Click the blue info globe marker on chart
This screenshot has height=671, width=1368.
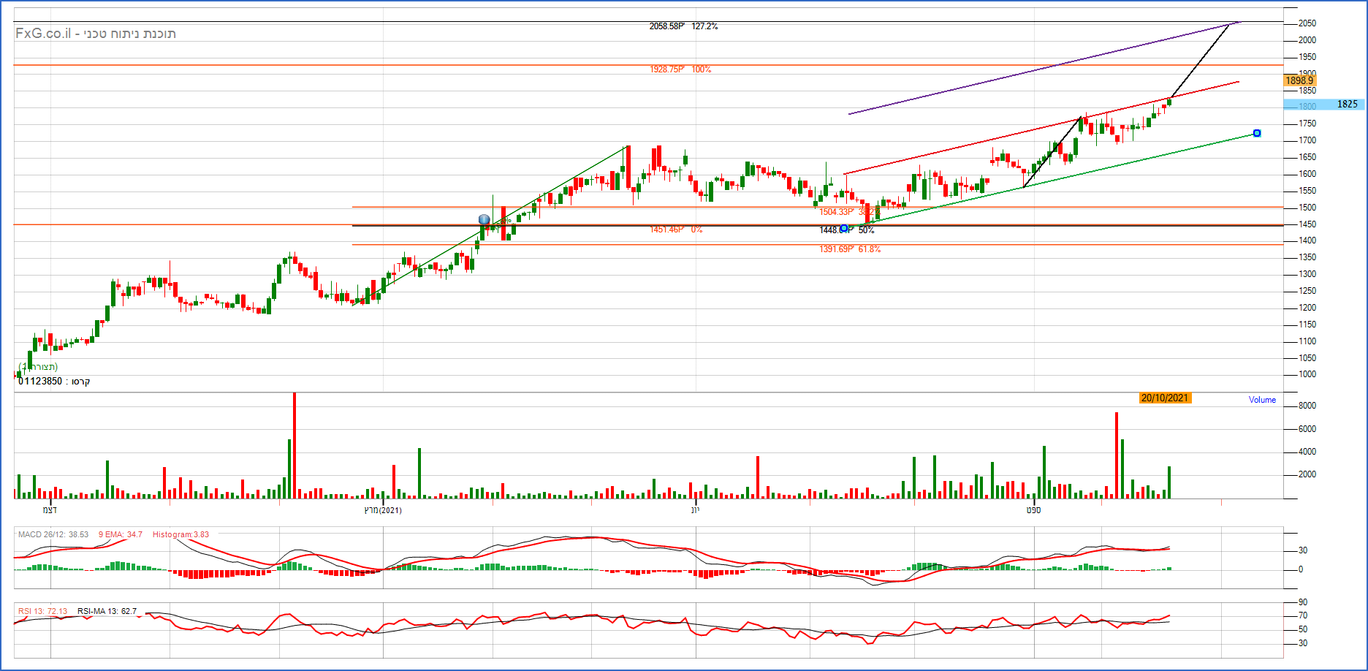[x=484, y=219]
